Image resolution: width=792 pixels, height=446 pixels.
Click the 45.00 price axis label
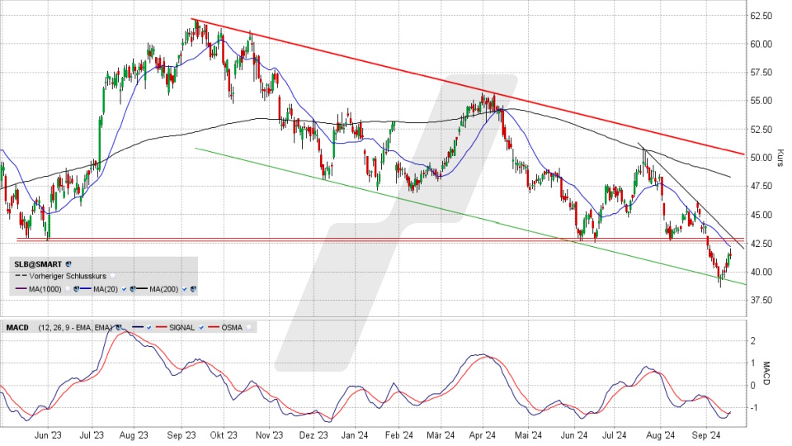pyautogui.click(x=761, y=215)
